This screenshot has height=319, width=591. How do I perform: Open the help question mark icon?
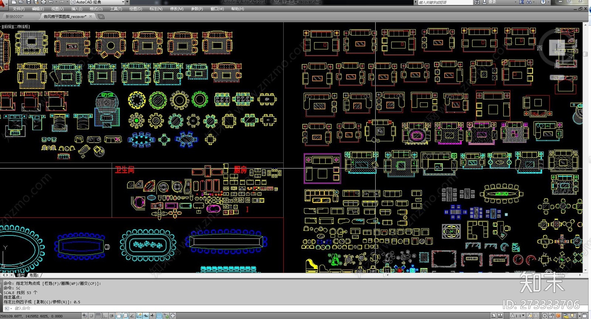543,2
